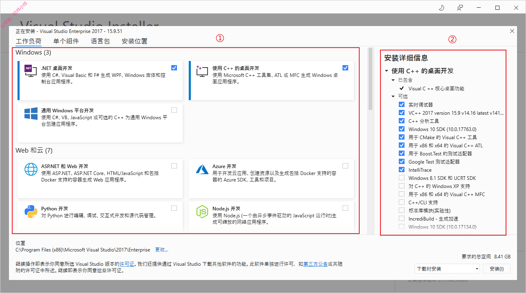The image size is (526, 293).
Task: Uncheck Google Test 测试适配器
Action: (402, 162)
